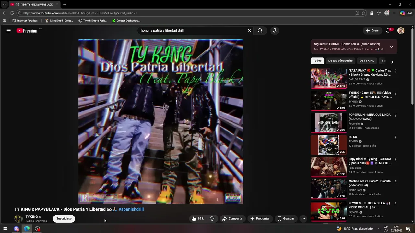Like the video with thumbs up
Image resolution: width=415 pixels, height=233 pixels.
pos(197,219)
